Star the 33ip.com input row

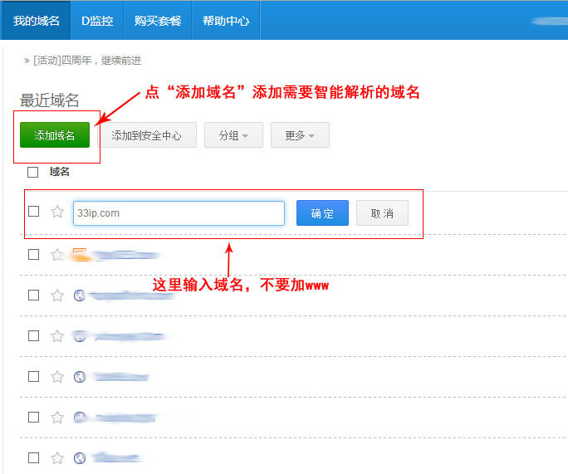coord(57,212)
